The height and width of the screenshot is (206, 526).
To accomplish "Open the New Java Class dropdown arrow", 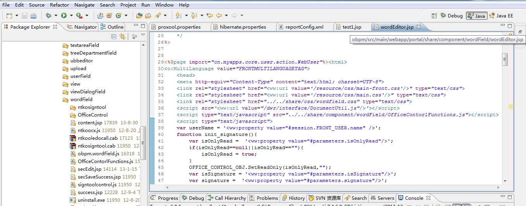I will pos(126,15).
